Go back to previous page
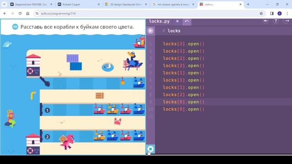292x164 pixels. (x=5, y=13)
